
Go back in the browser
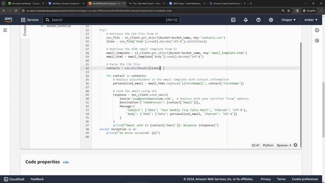pyautogui.click(x=4, y=11)
